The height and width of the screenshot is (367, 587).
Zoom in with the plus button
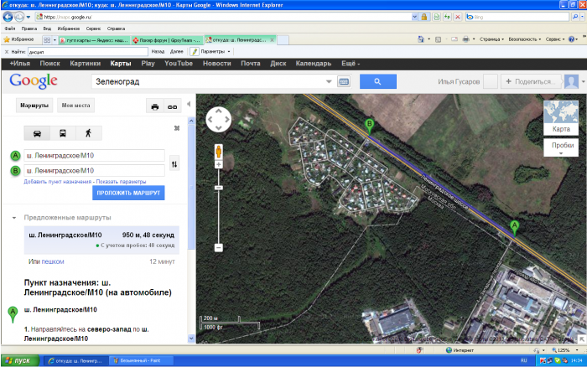coord(219,164)
